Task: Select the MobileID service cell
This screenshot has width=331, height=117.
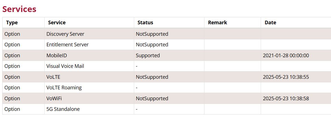Action: pyautogui.click(x=57, y=56)
